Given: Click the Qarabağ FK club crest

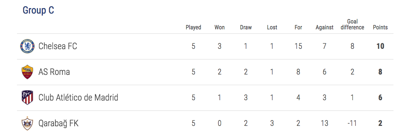Looking at the screenshot, I should pos(27,123).
